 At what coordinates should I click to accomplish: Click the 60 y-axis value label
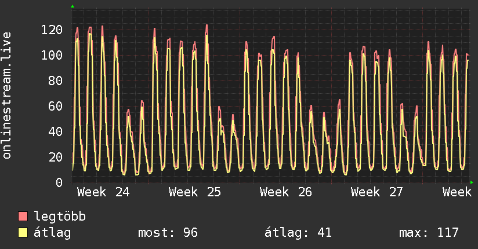(56, 106)
